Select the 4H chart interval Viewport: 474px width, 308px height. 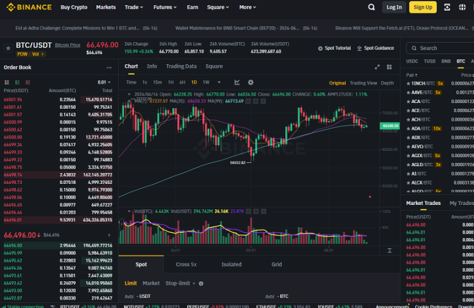coord(182,82)
